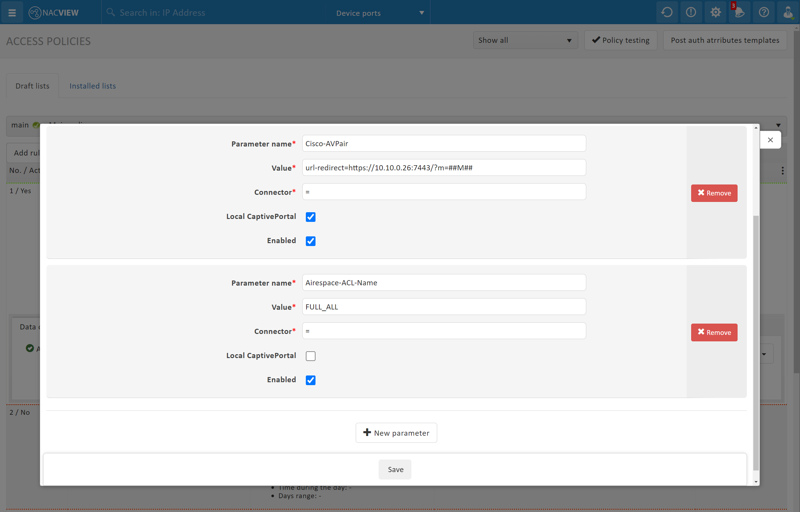Click the FULL_ALL value field
The height and width of the screenshot is (512, 800).
[444, 307]
